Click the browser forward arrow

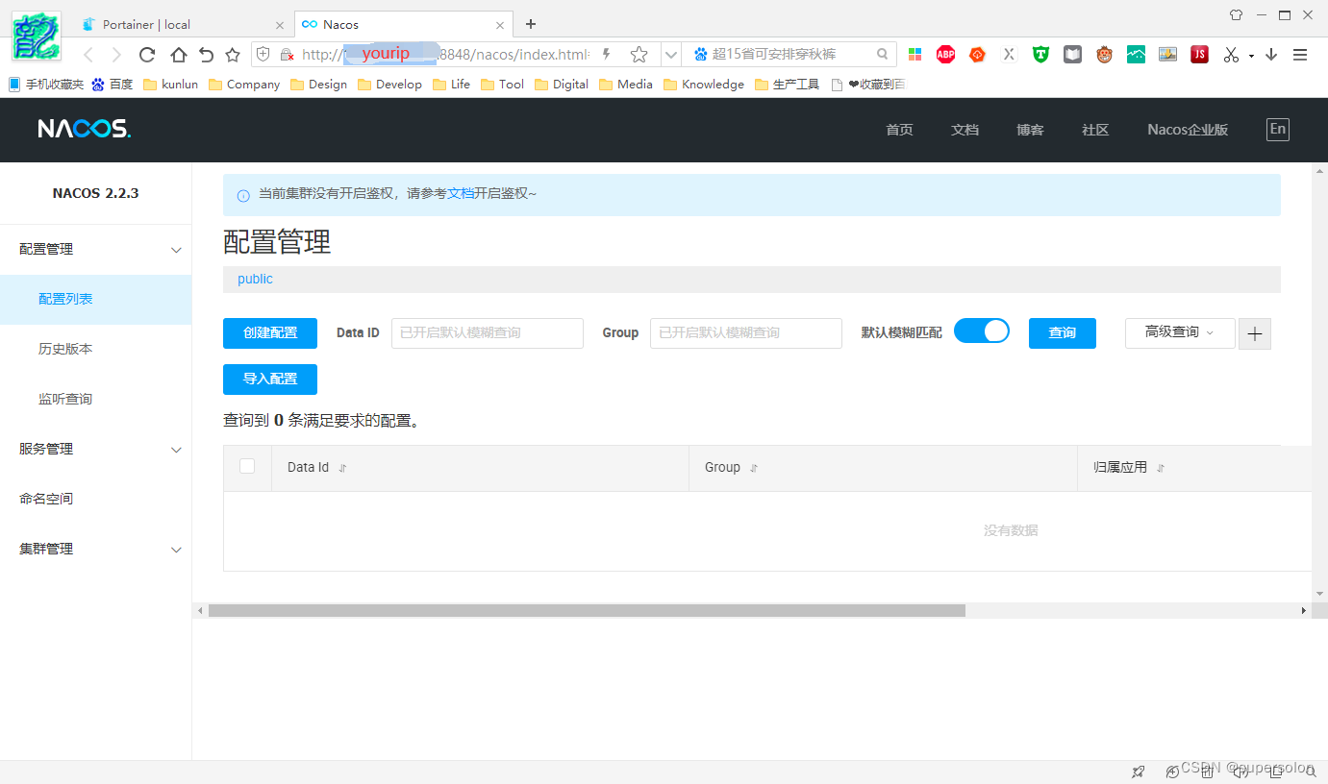point(117,55)
